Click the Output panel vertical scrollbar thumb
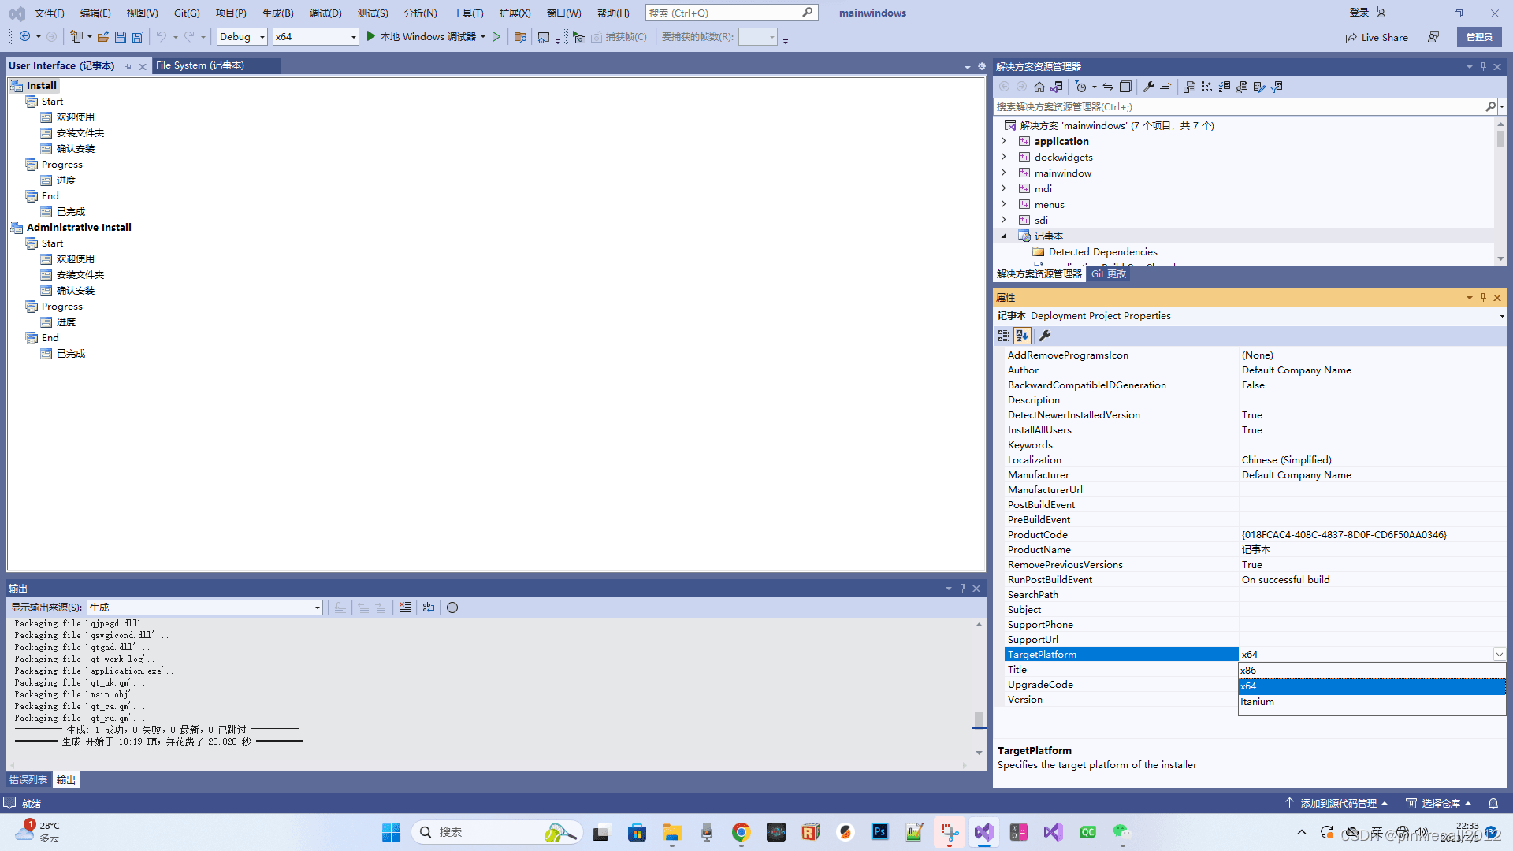This screenshot has width=1513, height=851. 979,719
